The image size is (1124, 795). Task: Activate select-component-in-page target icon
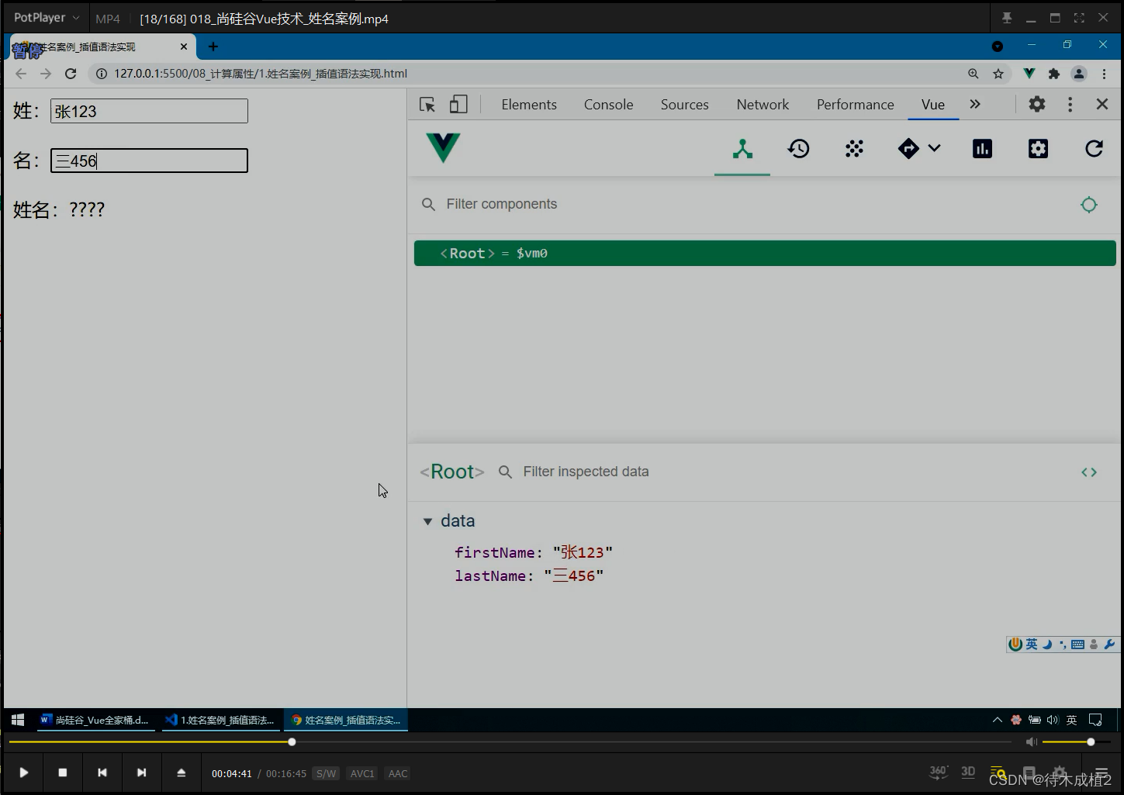pyautogui.click(x=1089, y=205)
